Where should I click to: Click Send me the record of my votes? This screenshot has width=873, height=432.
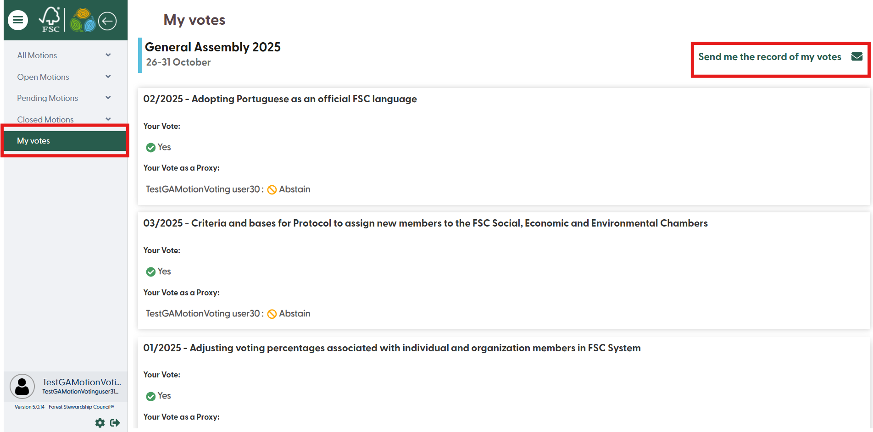pyautogui.click(x=769, y=57)
